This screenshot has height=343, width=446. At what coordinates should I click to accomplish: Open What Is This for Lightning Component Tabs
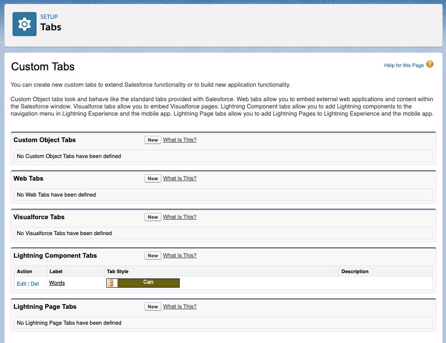180,255
